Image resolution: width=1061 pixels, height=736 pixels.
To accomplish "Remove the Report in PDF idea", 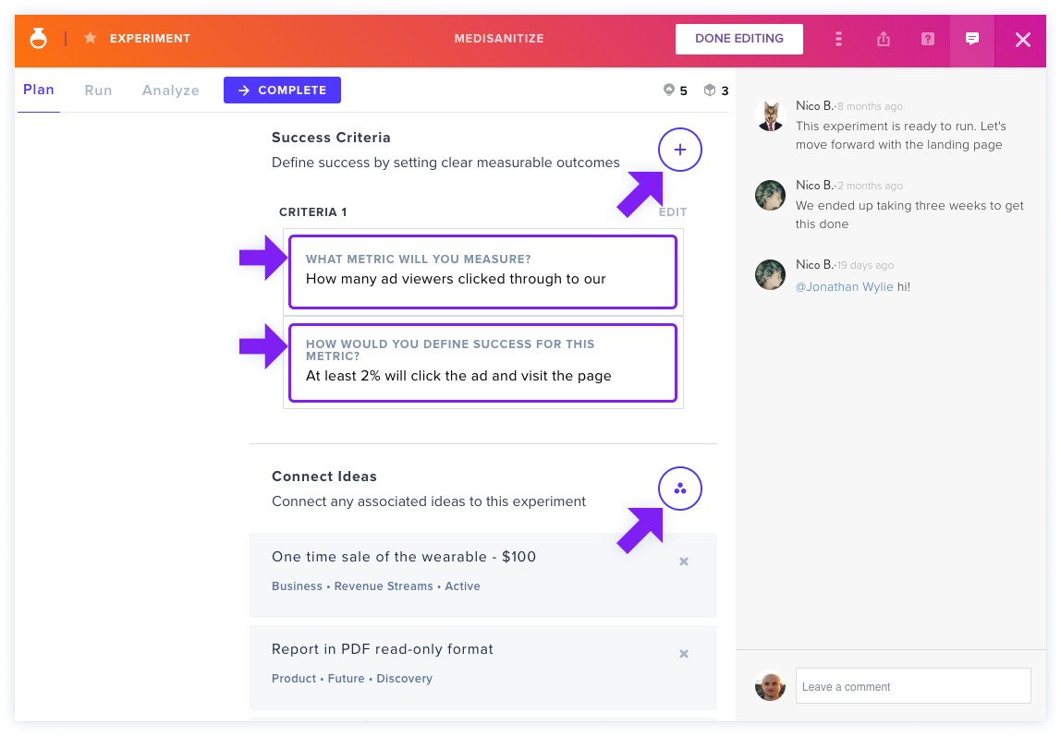I will [x=683, y=654].
